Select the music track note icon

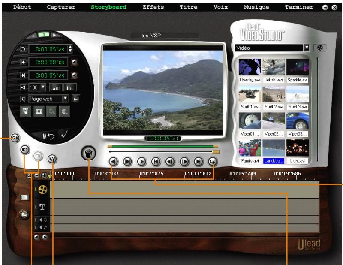pyautogui.click(x=42, y=228)
